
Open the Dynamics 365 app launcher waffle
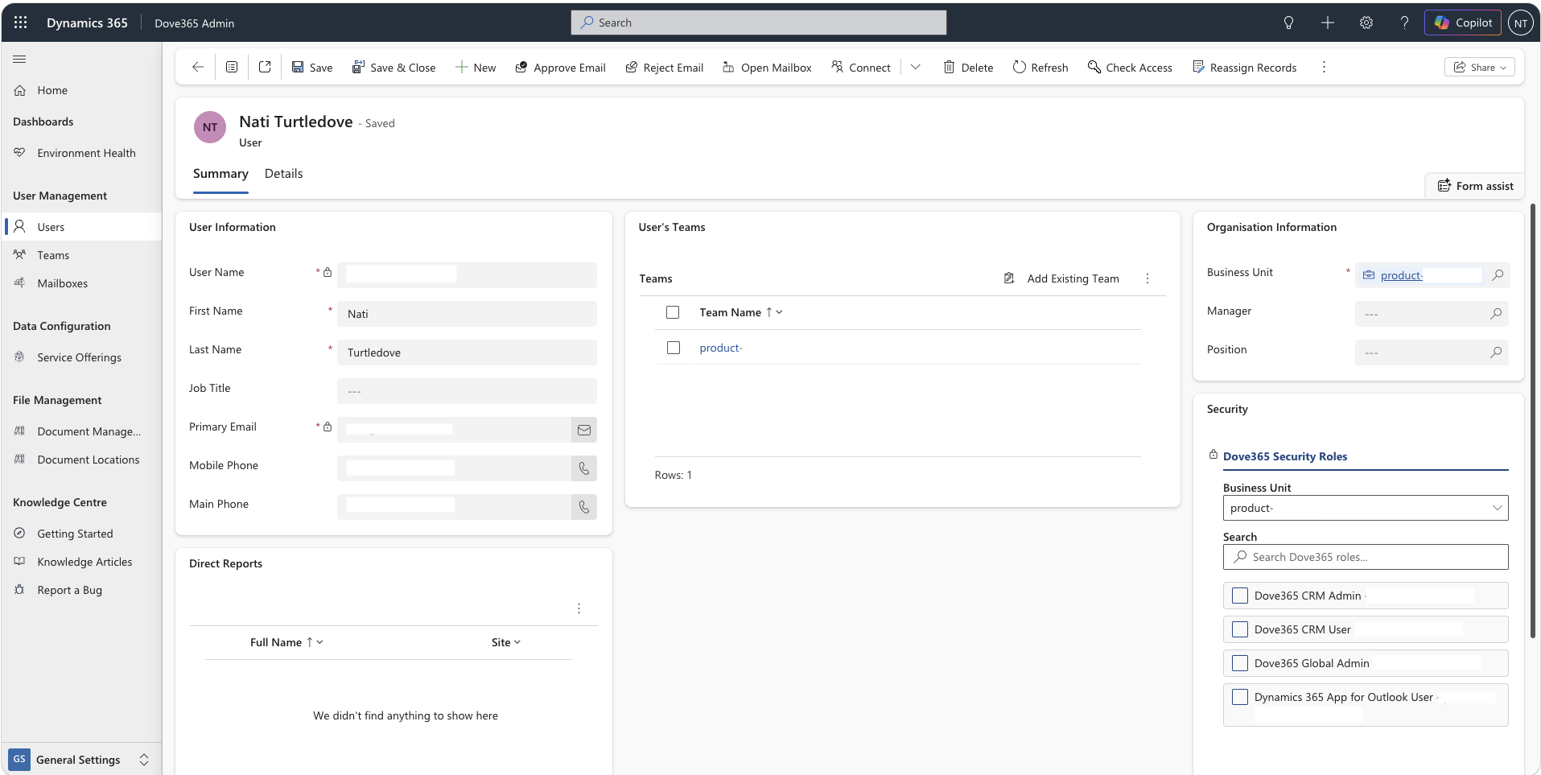[x=21, y=23]
